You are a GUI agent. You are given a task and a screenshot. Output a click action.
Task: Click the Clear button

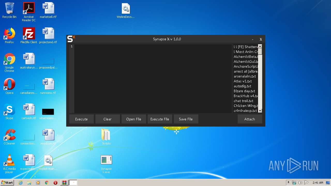point(108,119)
